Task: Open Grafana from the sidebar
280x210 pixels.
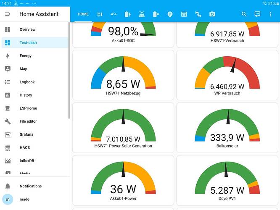Action: [34, 134]
